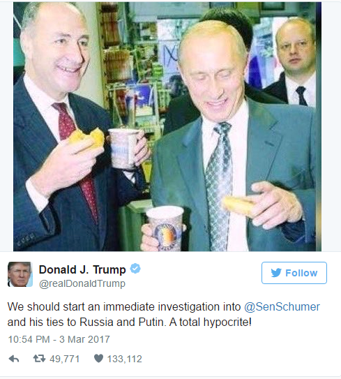Click the tweet text ending "A total hypocrite!"
341x379 pixels.
point(163,315)
